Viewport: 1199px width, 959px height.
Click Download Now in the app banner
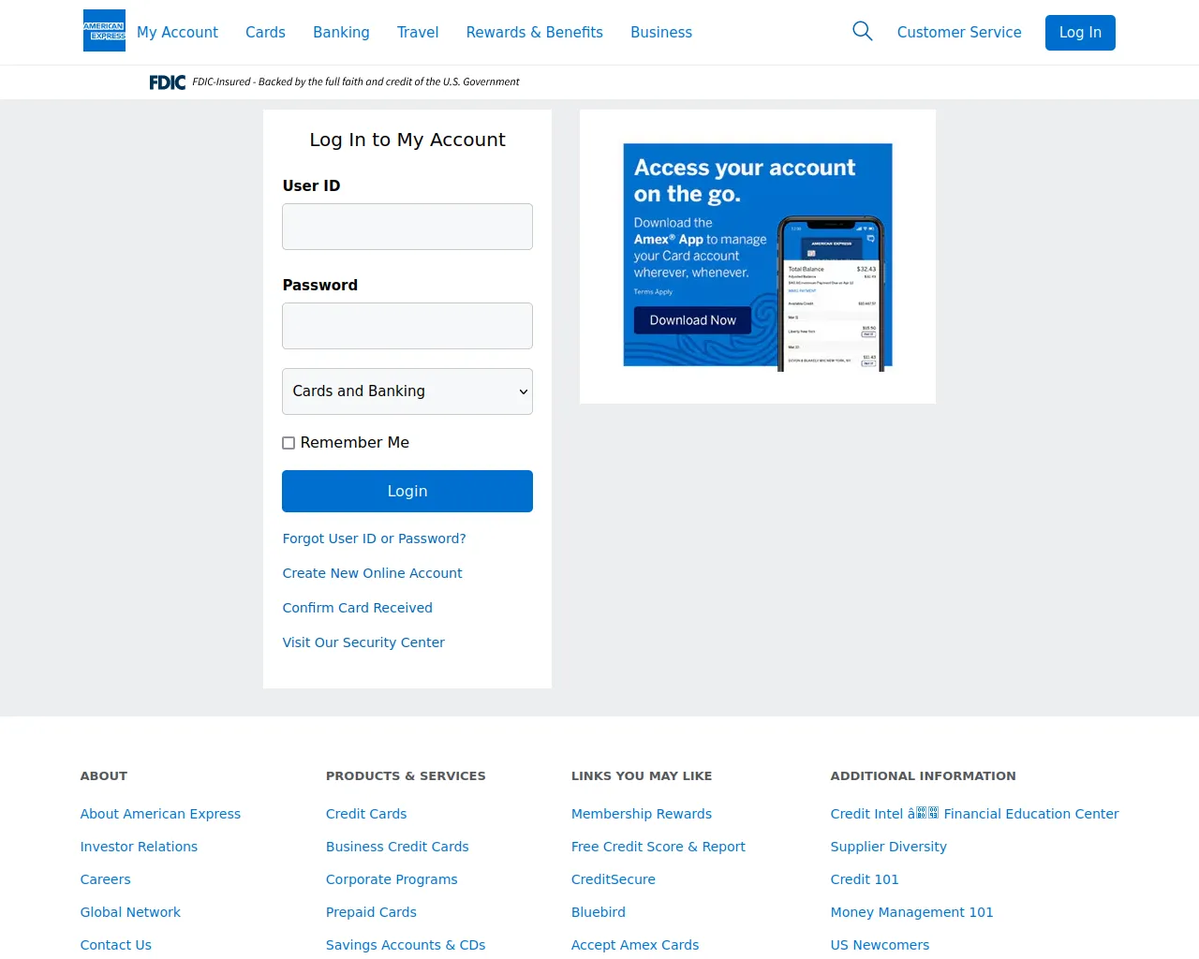click(x=693, y=320)
